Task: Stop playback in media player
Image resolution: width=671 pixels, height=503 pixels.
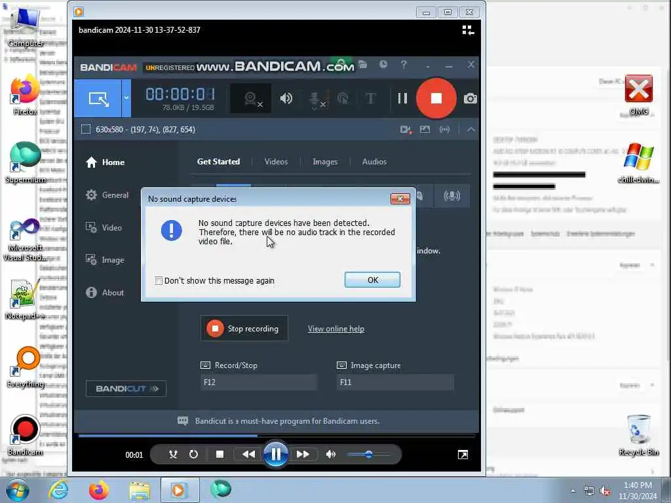Action: pyautogui.click(x=220, y=455)
